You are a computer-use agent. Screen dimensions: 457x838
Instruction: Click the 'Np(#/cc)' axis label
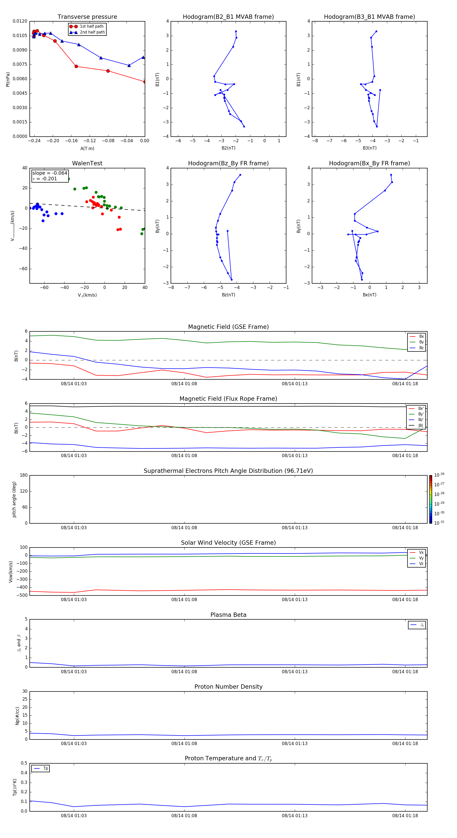point(17,716)
